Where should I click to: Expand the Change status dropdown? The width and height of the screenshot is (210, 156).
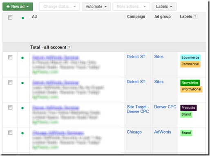click(x=59, y=7)
